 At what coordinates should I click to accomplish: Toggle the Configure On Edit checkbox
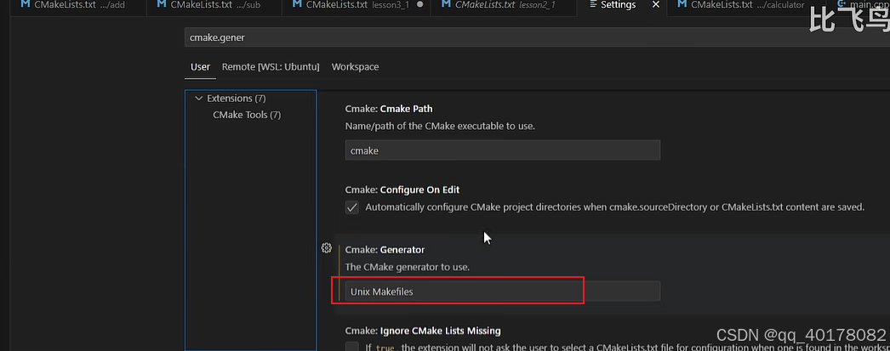pos(352,207)
